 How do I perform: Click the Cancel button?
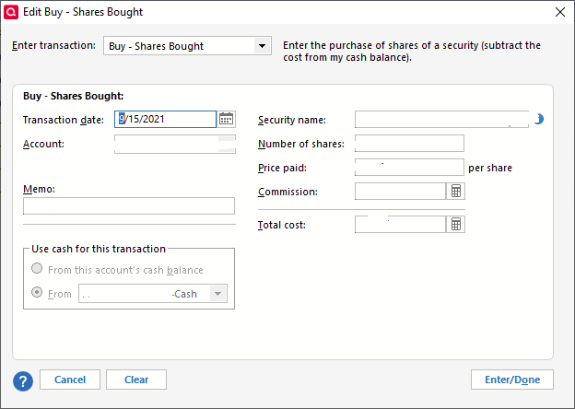[x=70, y=380]
